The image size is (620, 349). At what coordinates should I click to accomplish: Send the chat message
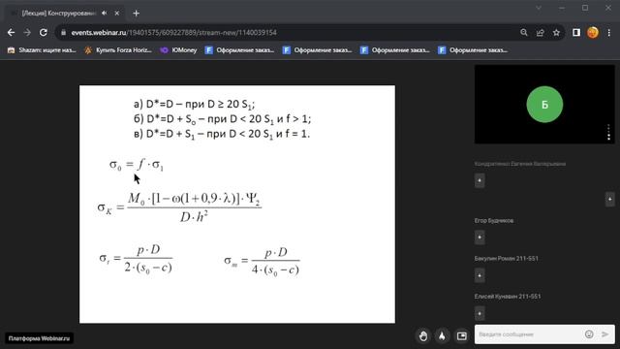pos(604,334)
